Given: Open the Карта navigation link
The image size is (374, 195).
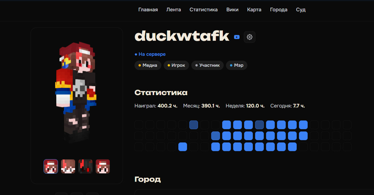Looking at the screenshot, I should [x=254, y=10].
